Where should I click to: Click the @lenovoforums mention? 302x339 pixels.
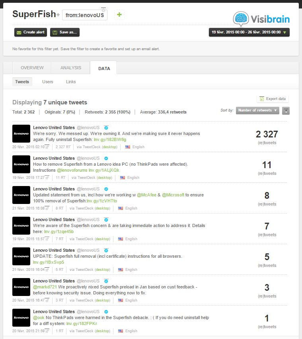pyautogui.click(x=72, y=170)
